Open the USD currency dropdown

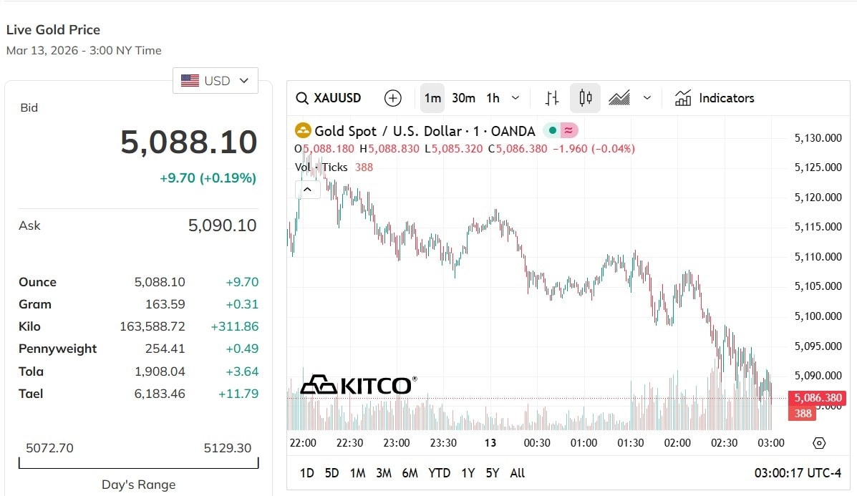(x=215, y=81)
